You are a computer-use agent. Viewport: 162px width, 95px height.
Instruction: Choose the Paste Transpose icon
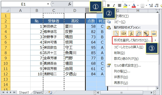click(139, 34)
